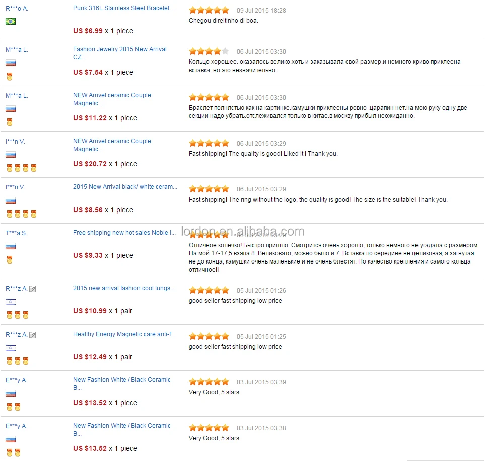
Task: Click the five-star rating dated 05 Jul 2015 01:26
Action: 209,290
